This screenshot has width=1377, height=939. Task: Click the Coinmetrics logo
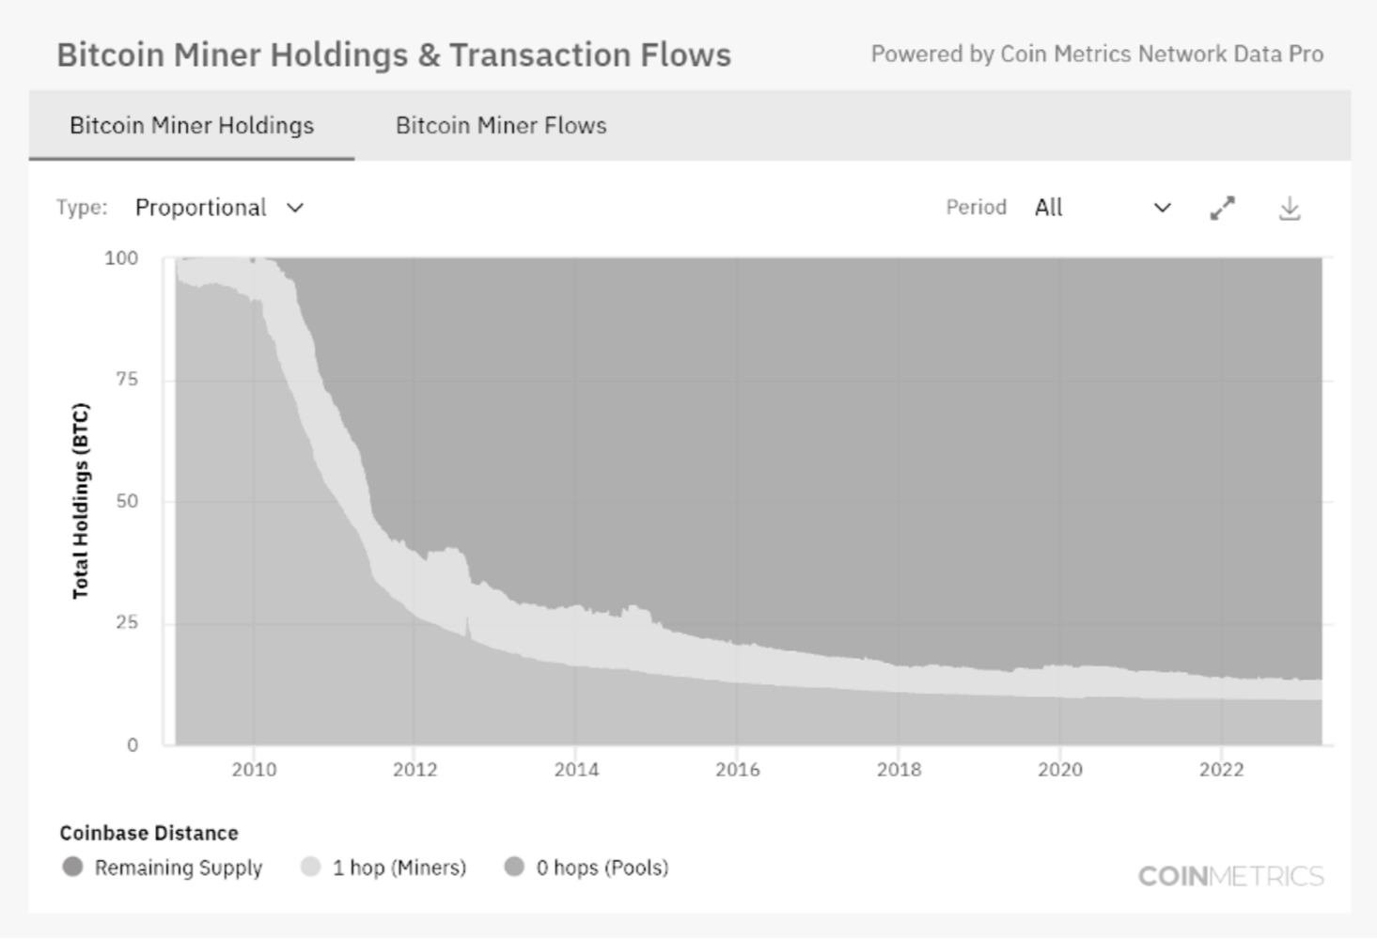[x=1230, y=876]
